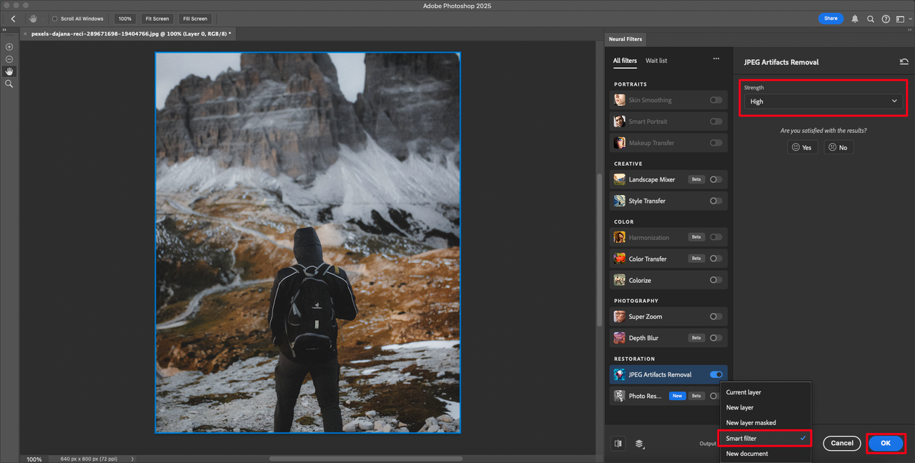Enable the Super Zoom switch
Viewport: 915px width, 463px height.
tap(716, 317)
